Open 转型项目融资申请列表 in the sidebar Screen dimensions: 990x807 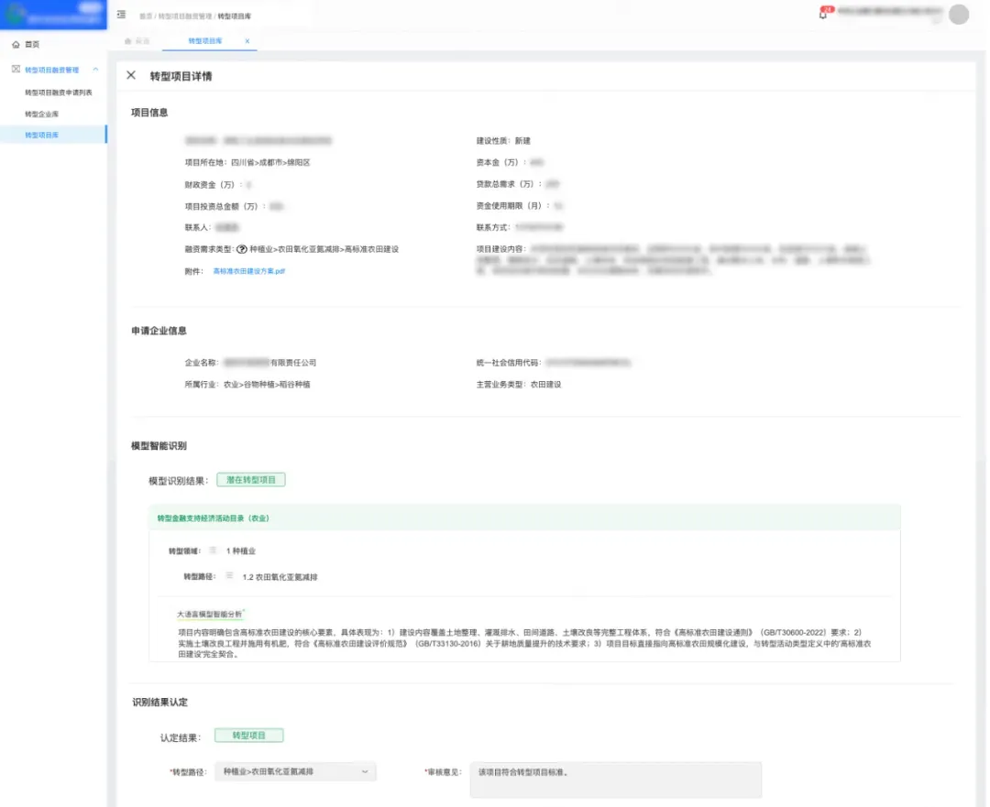pyautogui.click(x=58, y=93)
